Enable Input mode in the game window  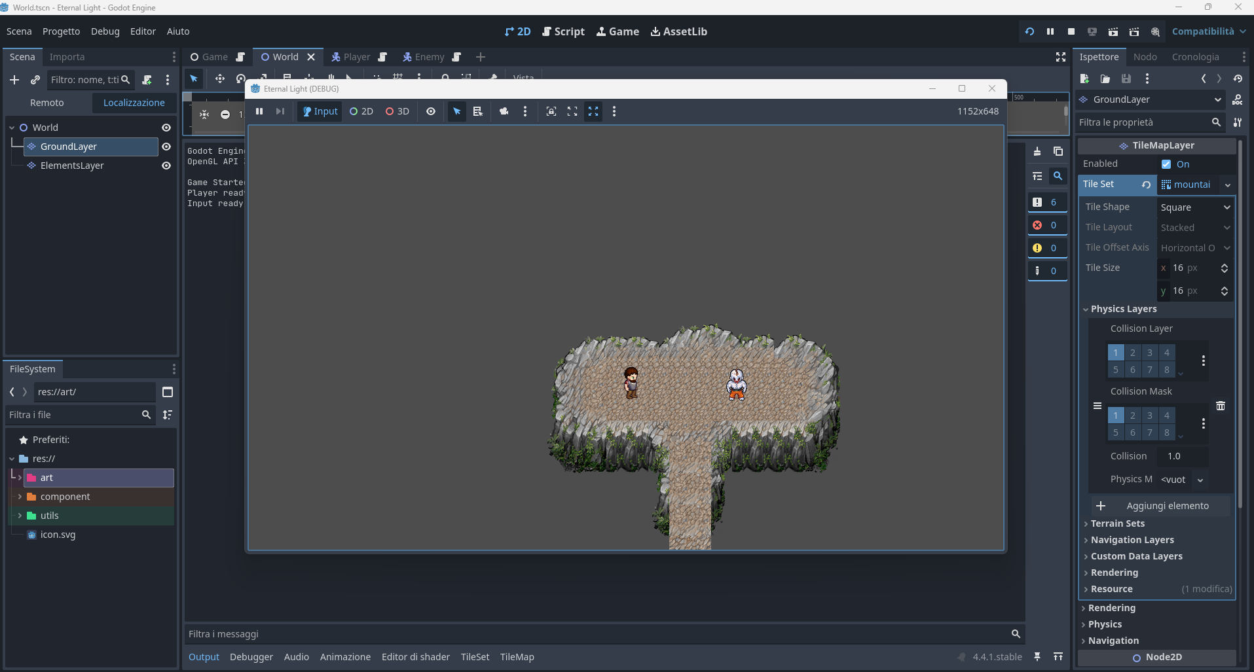(320, 111)
